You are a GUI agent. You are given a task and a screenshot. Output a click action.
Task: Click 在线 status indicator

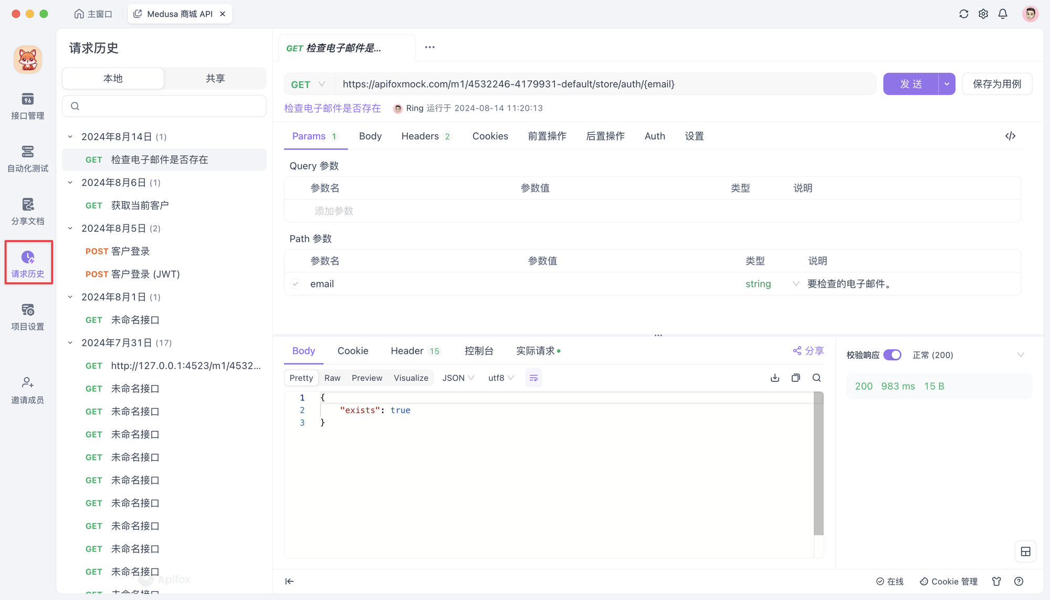pos(890,582)
